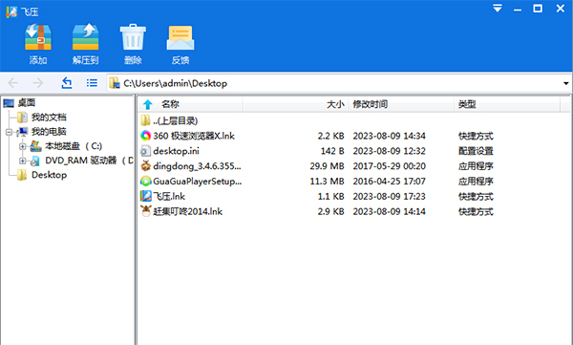Image resolution: width=573 pixels, height=345 pixels.
Task: Click the GuaGuaPlayerSetup green icon
Action: tap(145, 181)
